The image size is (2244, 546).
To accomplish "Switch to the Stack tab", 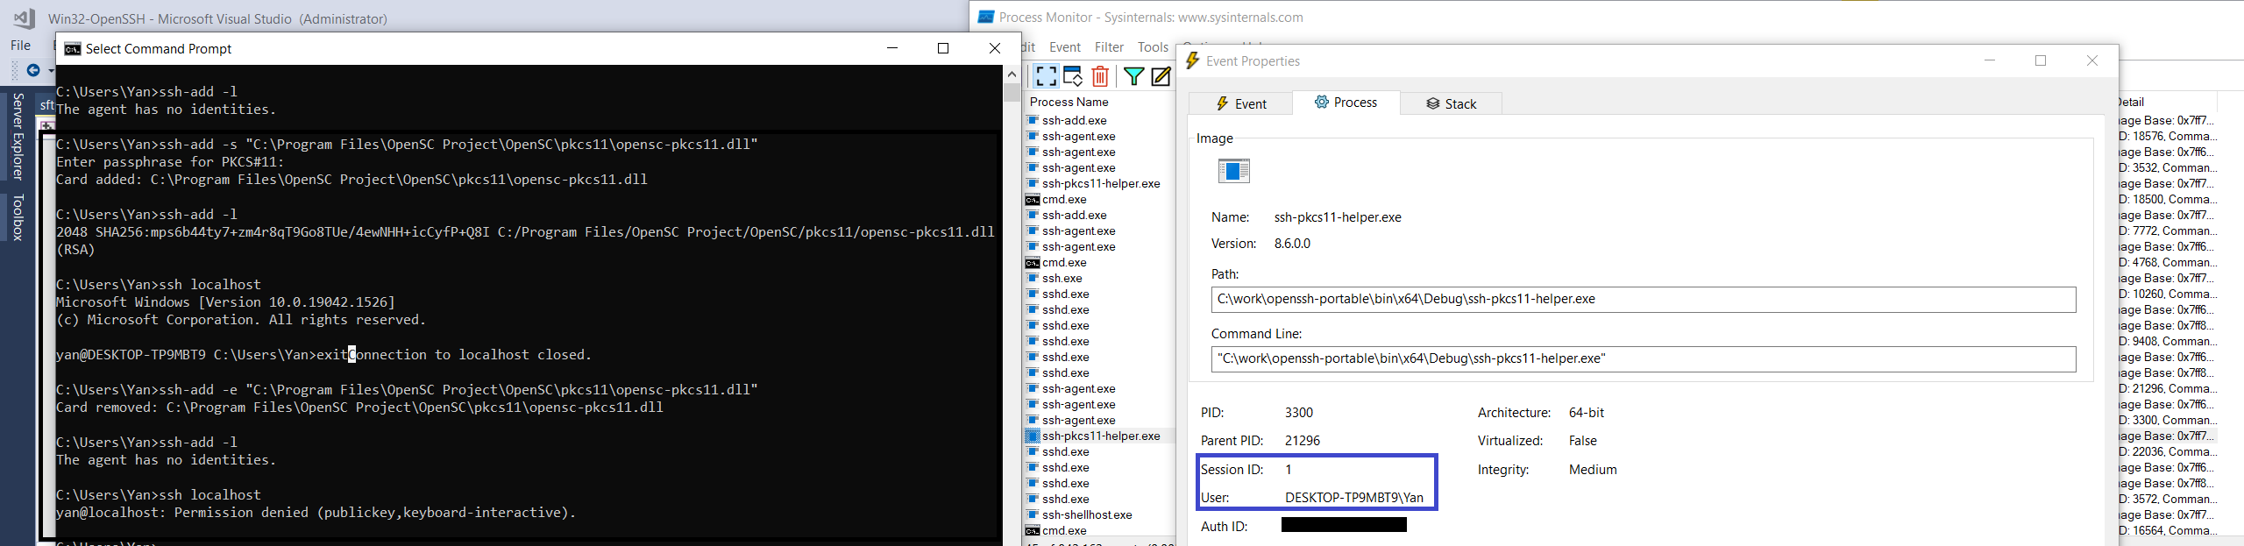I will [x=1451, y=103].
